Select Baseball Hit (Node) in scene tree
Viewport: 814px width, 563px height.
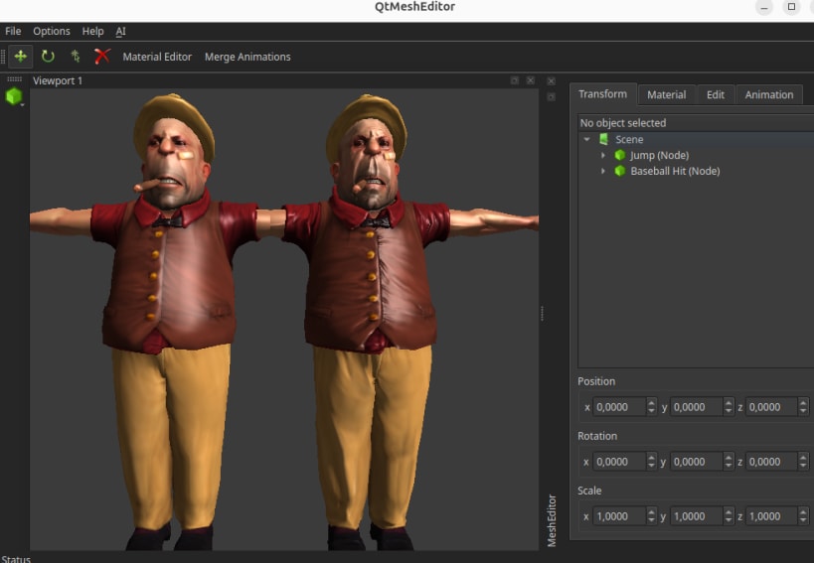pyautogui.click(x=675, y=171)
